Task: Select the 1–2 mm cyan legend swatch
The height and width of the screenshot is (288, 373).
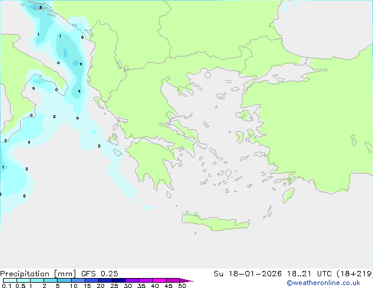Action: click(x=37, y=280)
